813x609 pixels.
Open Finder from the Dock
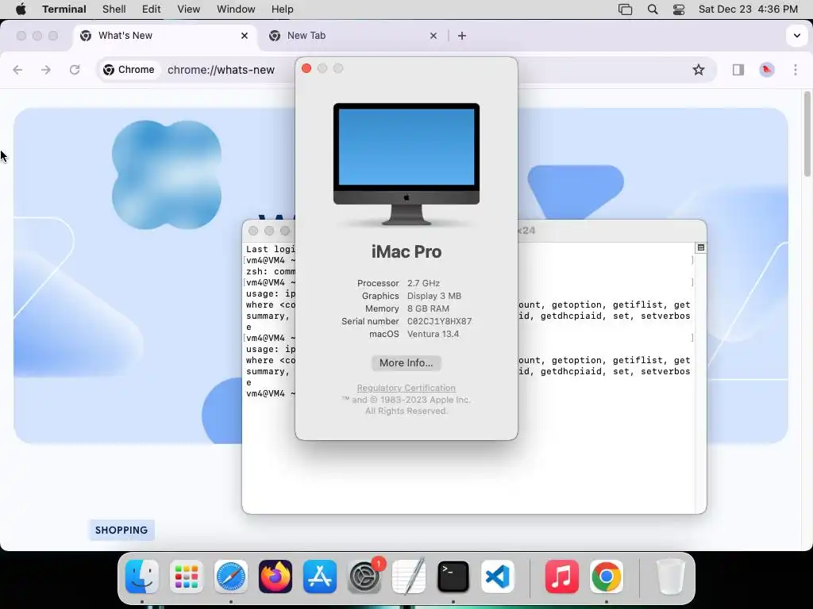pos(142,576)
